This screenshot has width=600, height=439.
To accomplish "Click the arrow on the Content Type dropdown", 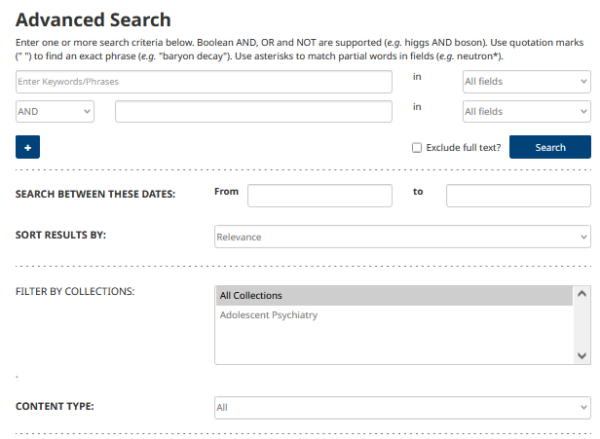I will 583,407.
